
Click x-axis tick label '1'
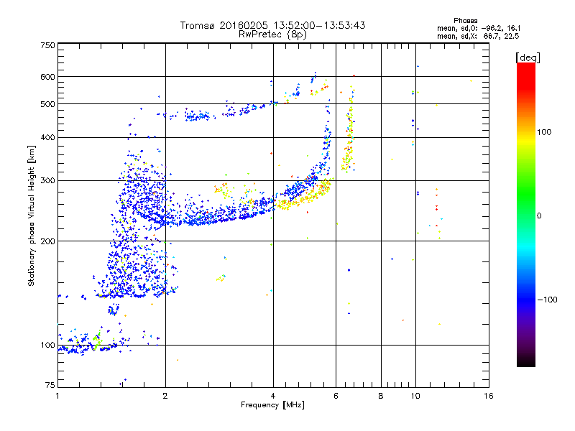point(57,396)
